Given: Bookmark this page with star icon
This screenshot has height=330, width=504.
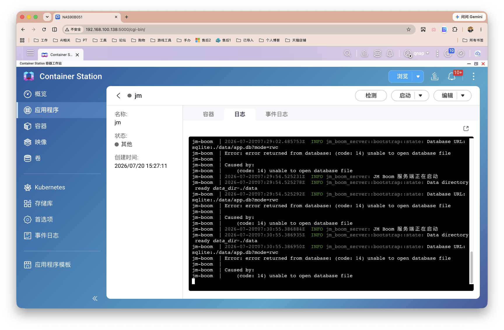Looking at the screenshot, I should click(409, 29).
